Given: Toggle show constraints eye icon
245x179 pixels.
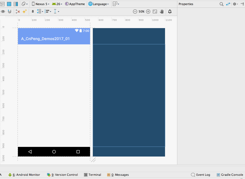Looking at the screenshot, I should pyautogui.click(x=3, y=12).
